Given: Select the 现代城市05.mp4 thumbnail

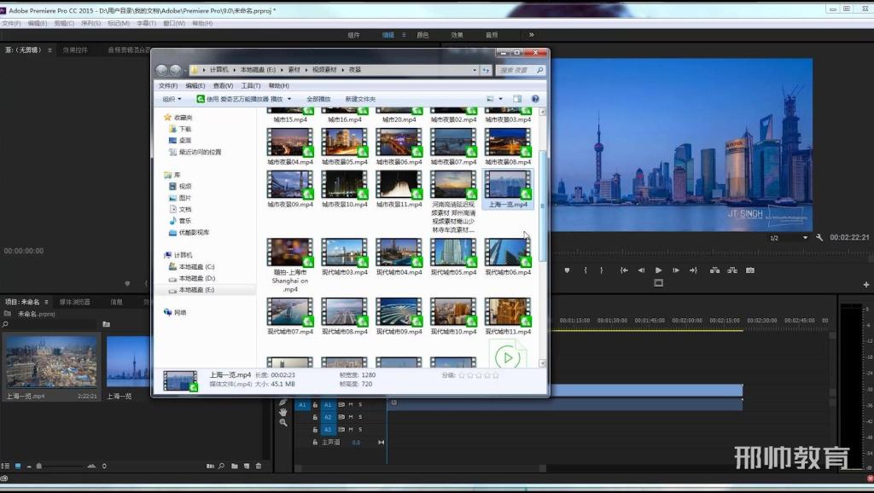Looking at the screenshot, I should (x=453, y=257).
